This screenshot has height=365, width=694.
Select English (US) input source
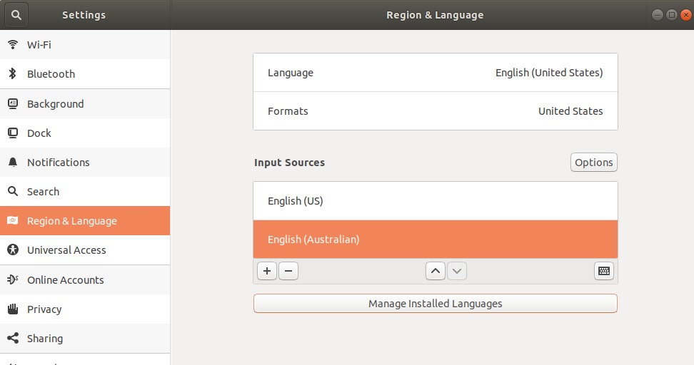click(436, 200)
